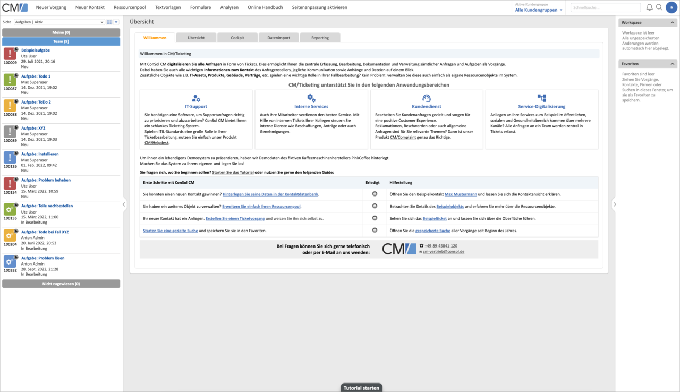Click the magnifier search icon in header
The height and width of the screenshot is (392, 680).
pyautogui.click(x=659, y=7)
